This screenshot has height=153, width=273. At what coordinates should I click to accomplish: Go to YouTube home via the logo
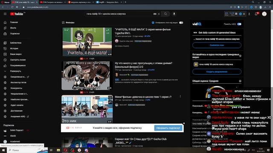pos(17,14)
